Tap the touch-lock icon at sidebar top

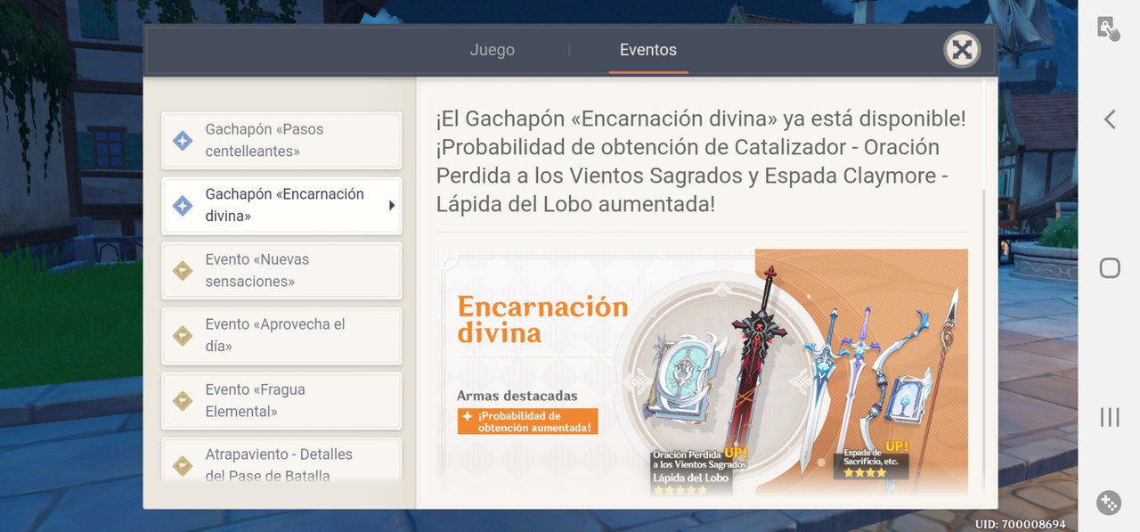coord(1109,28)
